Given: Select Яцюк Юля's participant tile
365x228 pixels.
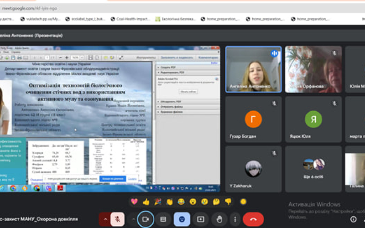Looking at the screenshot, I should (313, 119).
